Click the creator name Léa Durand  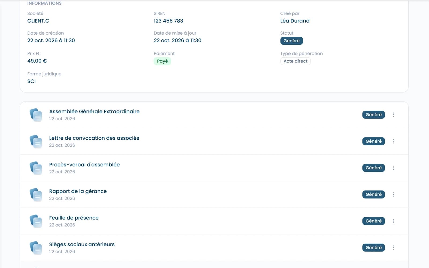[295, 21]
